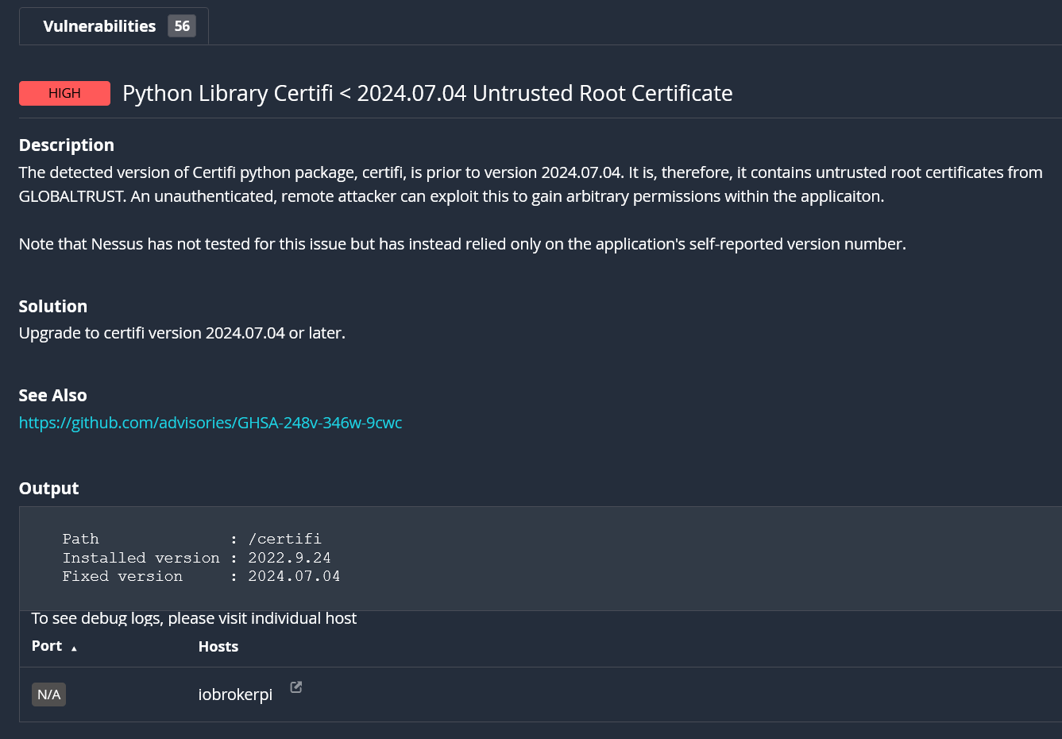This screenshot has height=739, width=1062.
Task: Click the Installed version 2022.9.24 line
Action: click(x=197, y=558)
